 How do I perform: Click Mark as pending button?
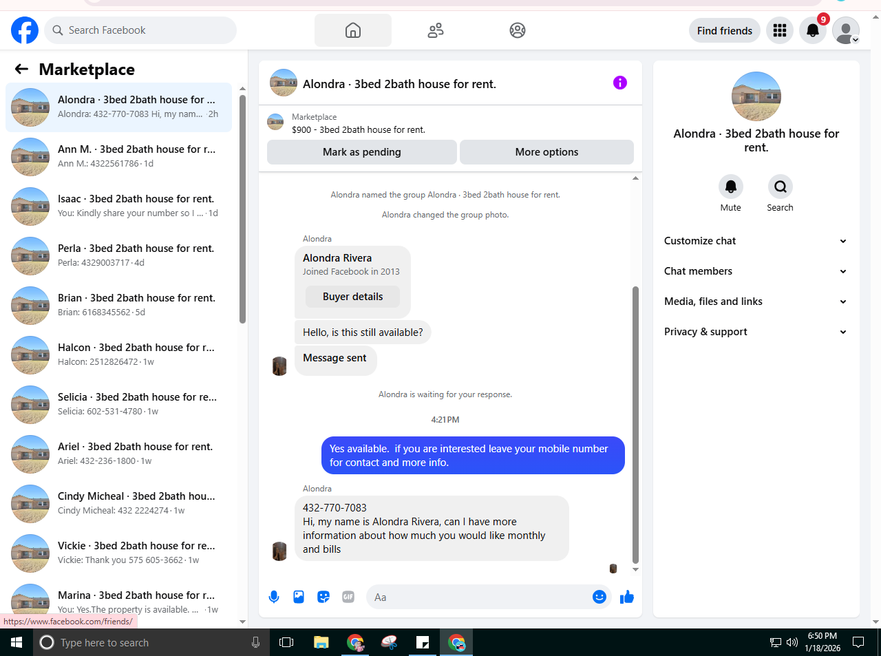tap(362, 152)
